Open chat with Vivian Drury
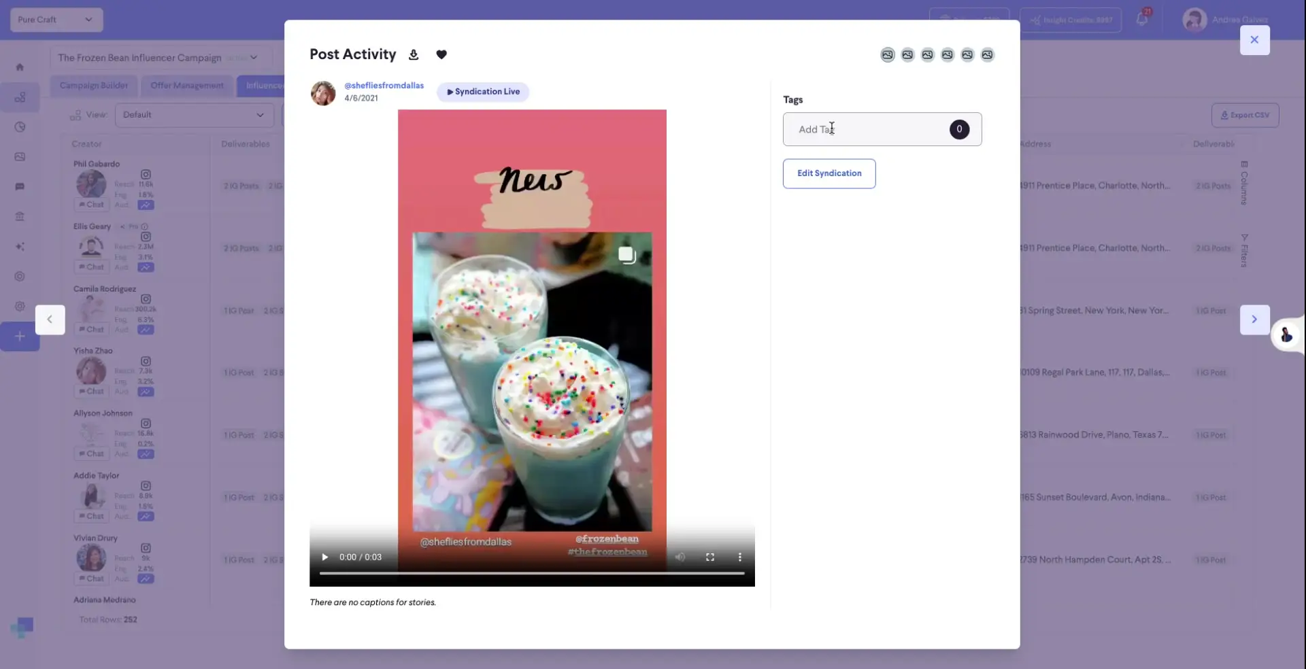Screen dimensions: 1306x669 click(91, 579)
